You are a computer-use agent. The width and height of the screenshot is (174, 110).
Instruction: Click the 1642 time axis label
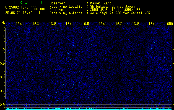click(x=36, y=24)
